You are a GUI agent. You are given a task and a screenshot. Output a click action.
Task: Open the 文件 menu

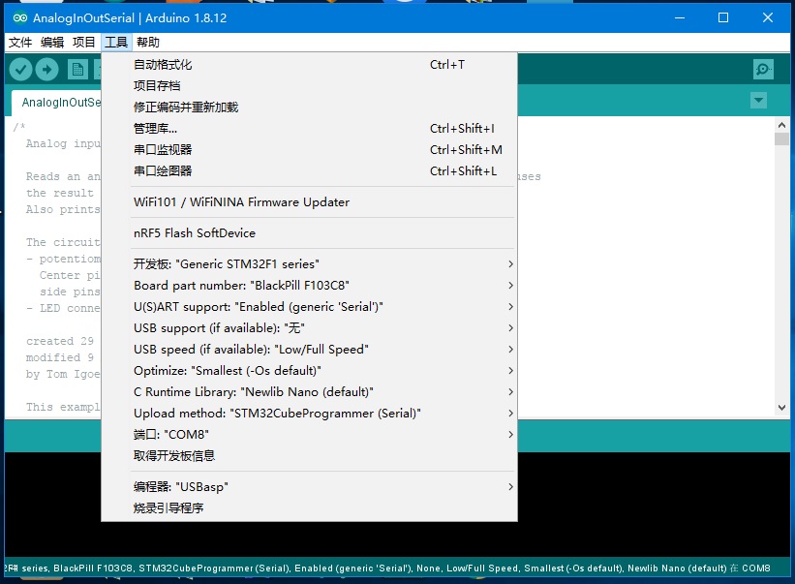[20, 42]
